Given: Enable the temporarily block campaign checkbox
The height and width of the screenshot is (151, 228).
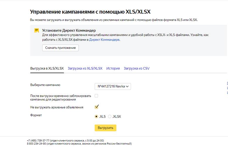Looking at the screenshot, I should [x=96, y=96].
